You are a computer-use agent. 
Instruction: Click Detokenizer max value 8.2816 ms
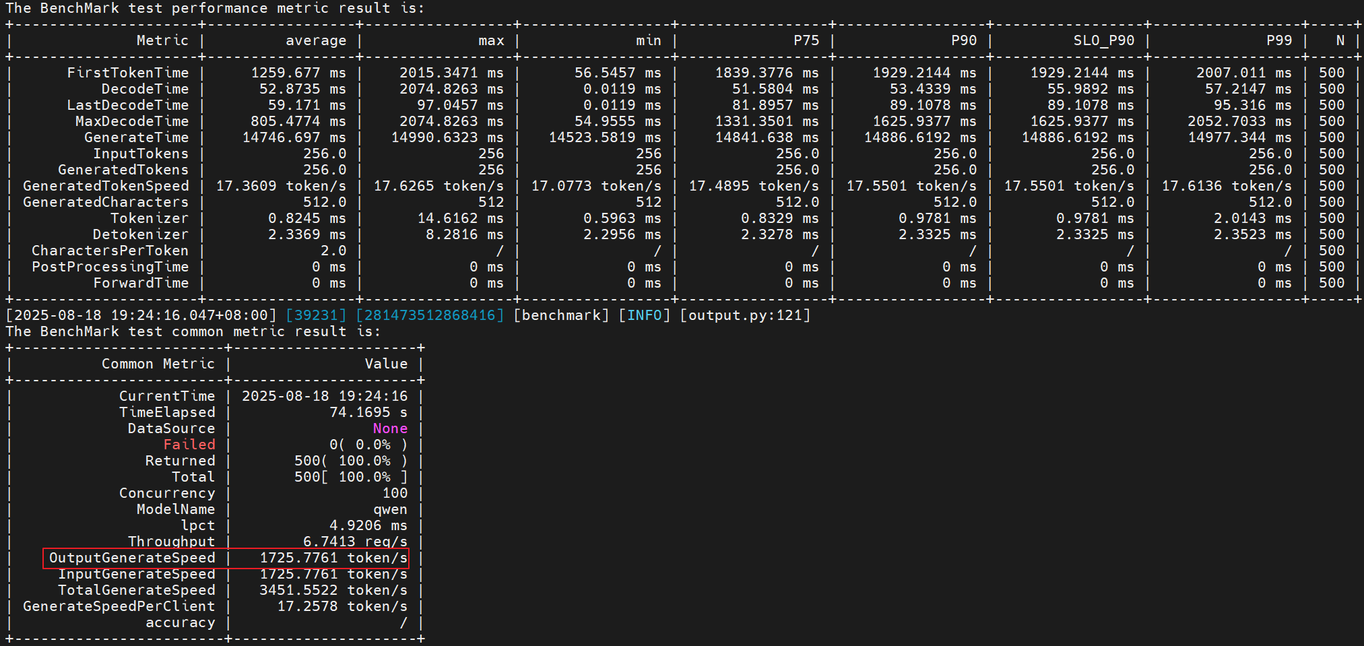coord(465,234)
